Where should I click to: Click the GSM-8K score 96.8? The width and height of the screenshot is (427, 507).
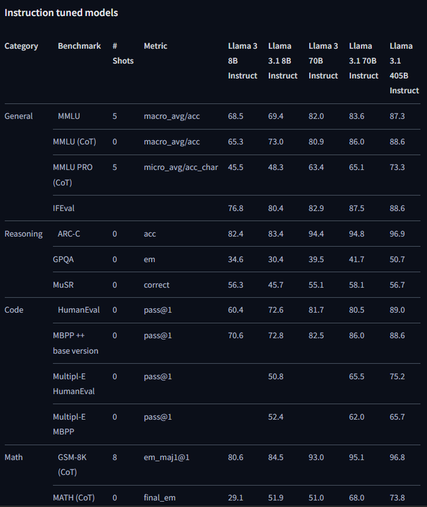coord(397,457)
